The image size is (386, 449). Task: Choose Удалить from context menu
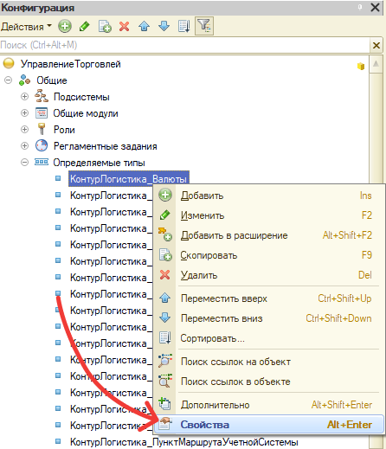click(x=269, y=275)
